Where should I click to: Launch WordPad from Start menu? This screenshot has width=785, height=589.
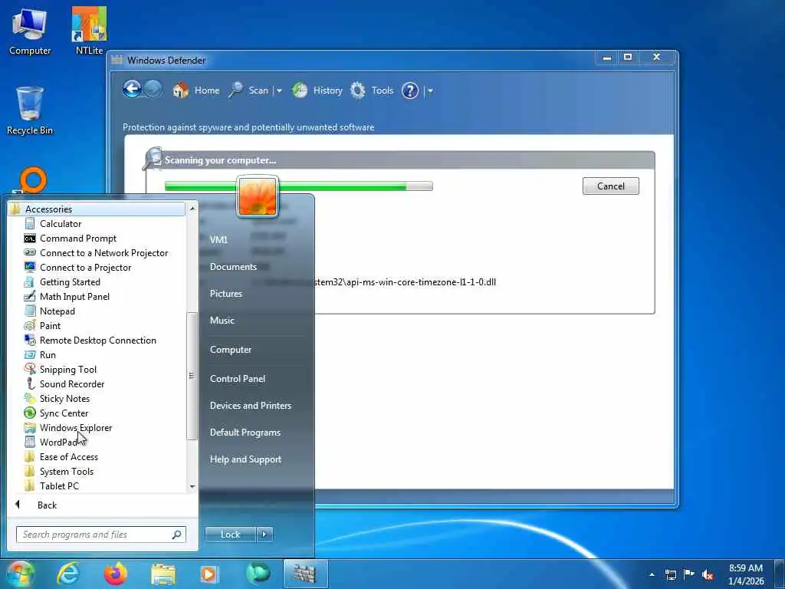click(x=58, y=442)
